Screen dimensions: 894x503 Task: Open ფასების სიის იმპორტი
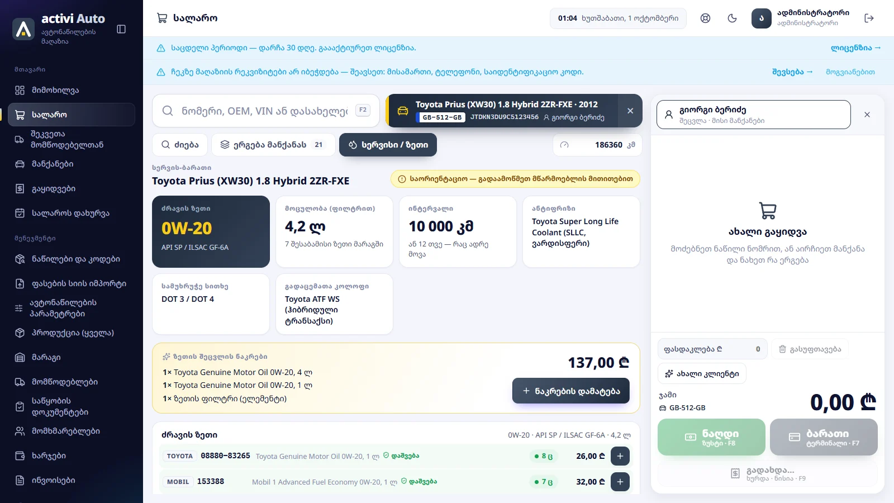[72, 283]
